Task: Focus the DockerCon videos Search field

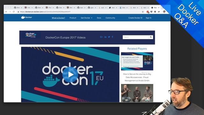Action: click(135, 37)
